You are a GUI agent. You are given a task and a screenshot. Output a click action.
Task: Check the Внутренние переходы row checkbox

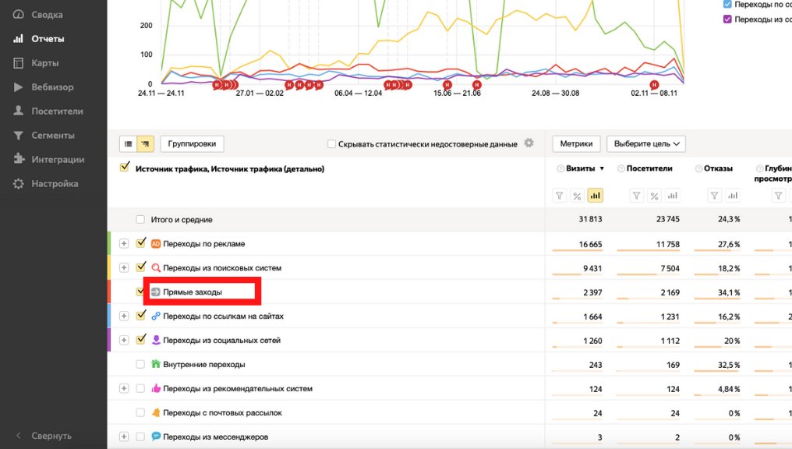(x=140, y=364)
